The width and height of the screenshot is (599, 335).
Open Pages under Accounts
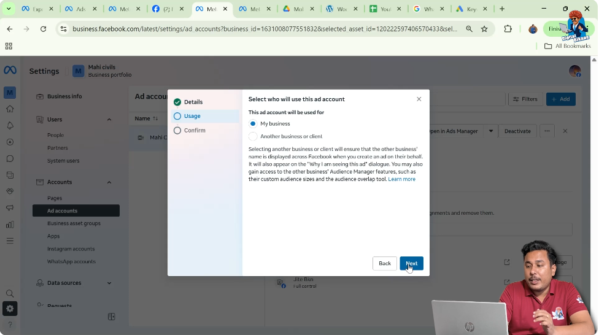tap(54, 198)
